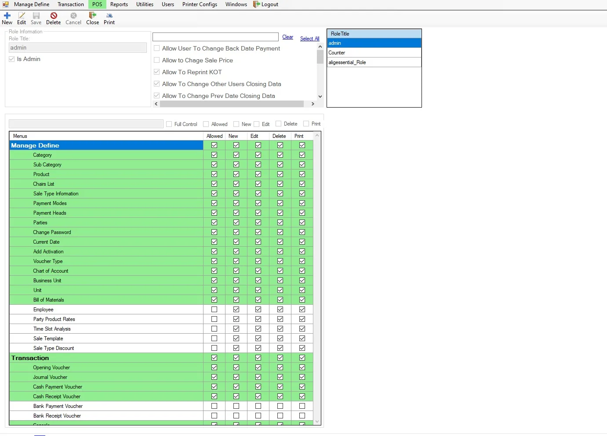Check the Edit filter checkbox above the grid
The image size is (607, 436).
tap(257, 124)
